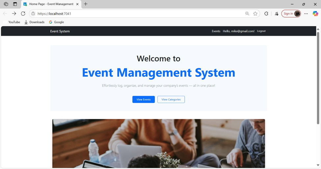Image resolution: width=321 pixels, height=169 pixels.
Task: Sign in to the browser profile
Action: [291, 14]
